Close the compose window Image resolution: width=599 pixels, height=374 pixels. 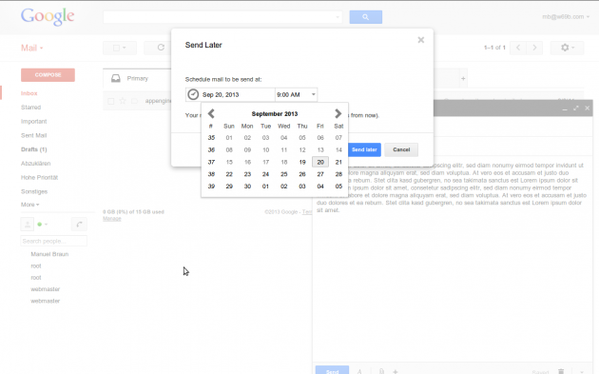pyautogui.click(x=588, y=108)
